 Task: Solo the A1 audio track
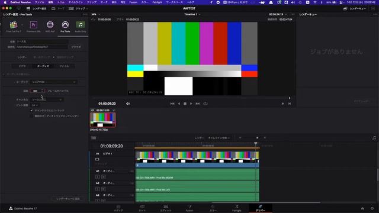click(97, 177)
